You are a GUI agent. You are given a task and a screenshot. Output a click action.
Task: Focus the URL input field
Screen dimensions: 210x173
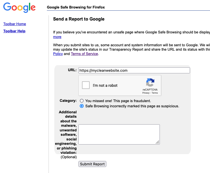(134, 70)
